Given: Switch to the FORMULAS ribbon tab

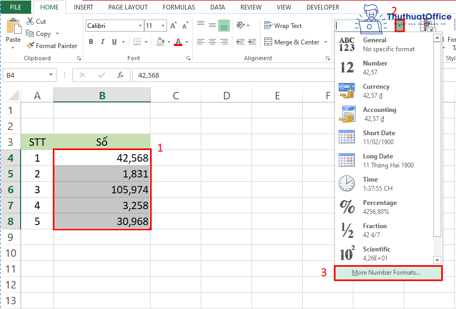Looking at the screenshot, I should coord(179,7).
